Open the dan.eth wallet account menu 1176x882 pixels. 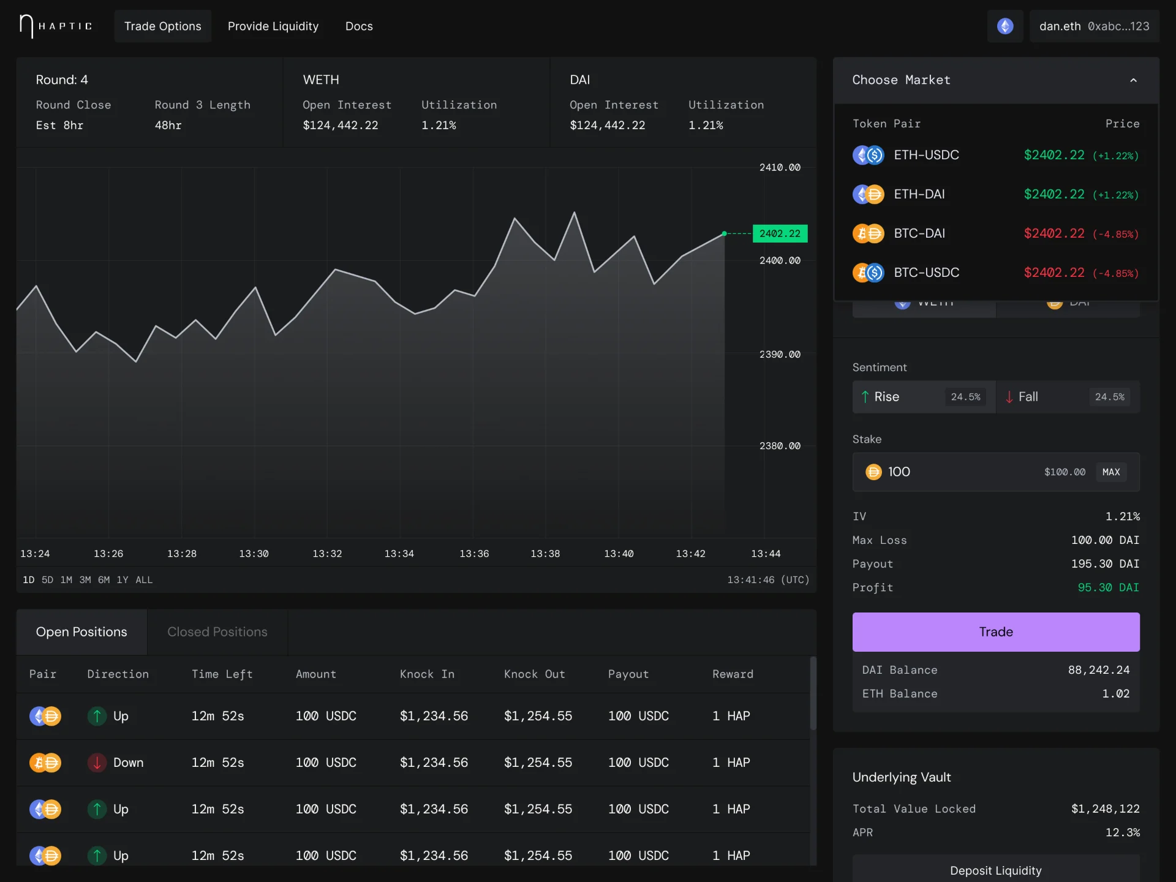[1094, 26]
